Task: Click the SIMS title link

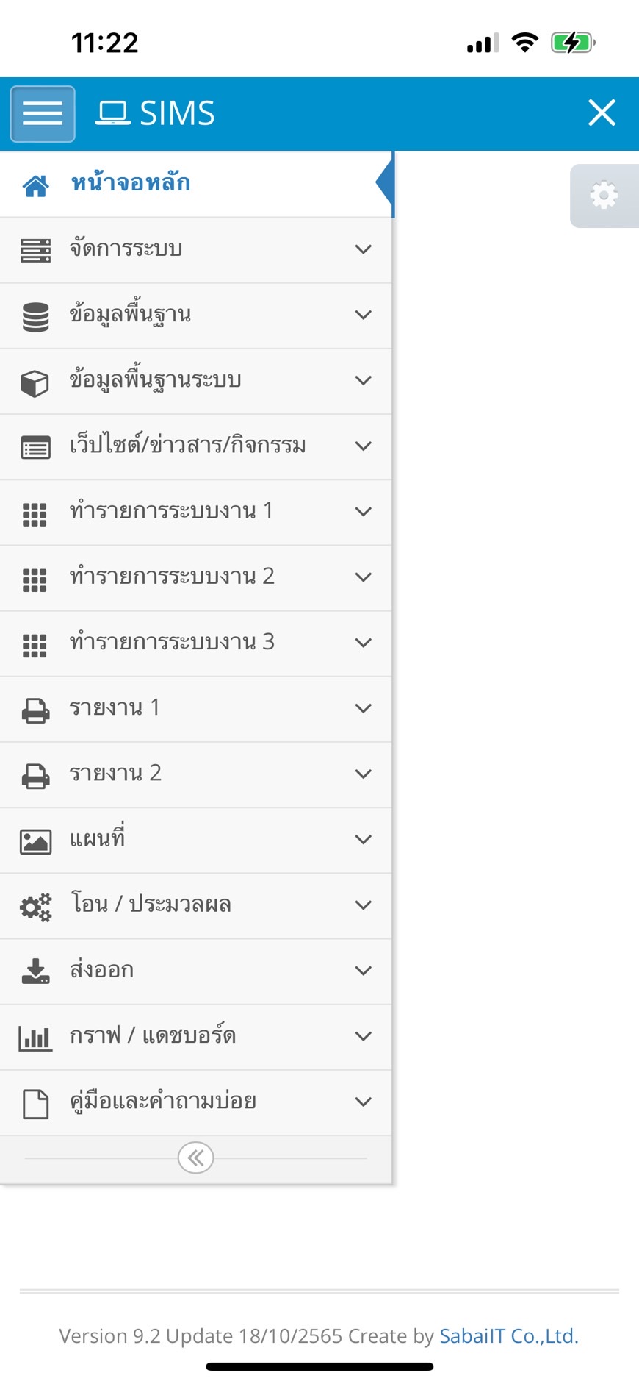Action: pos(156,114)
